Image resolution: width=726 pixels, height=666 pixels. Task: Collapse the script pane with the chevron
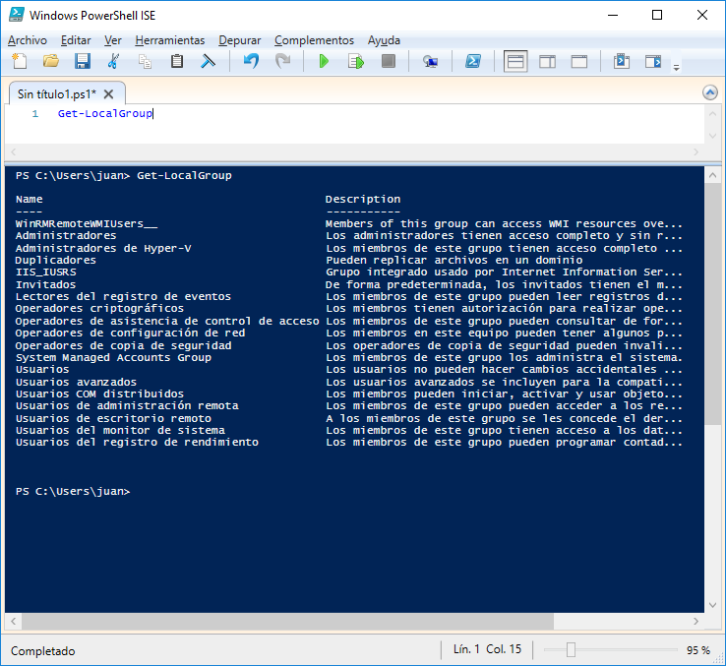(710, 92)
